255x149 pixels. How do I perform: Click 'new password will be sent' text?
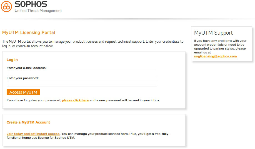(x=125, y=100)
